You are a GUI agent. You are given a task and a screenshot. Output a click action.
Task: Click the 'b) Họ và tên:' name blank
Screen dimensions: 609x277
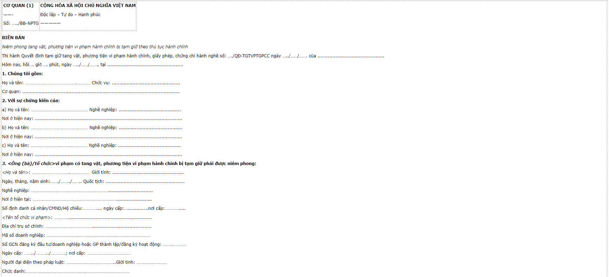click(x=59, y=128)
